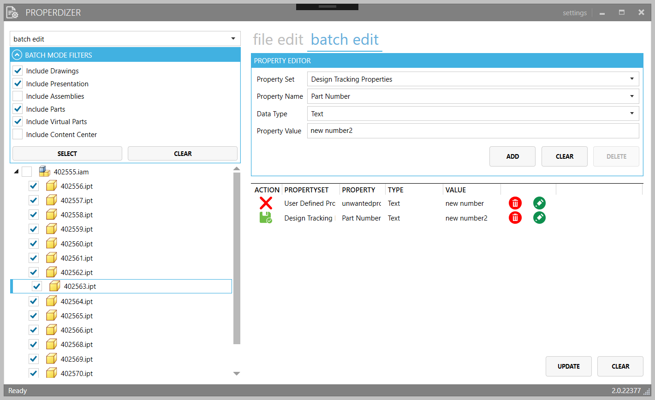Click the 402558.ipt part icon
Viewport: 655px width, 400px height.
51,215
